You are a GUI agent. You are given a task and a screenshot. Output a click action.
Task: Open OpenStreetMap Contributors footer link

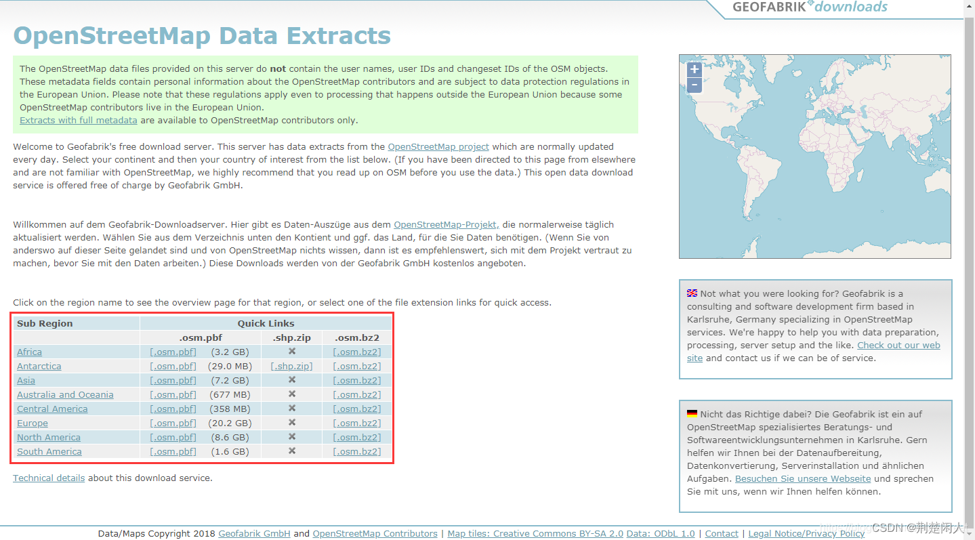pos(375,533)
